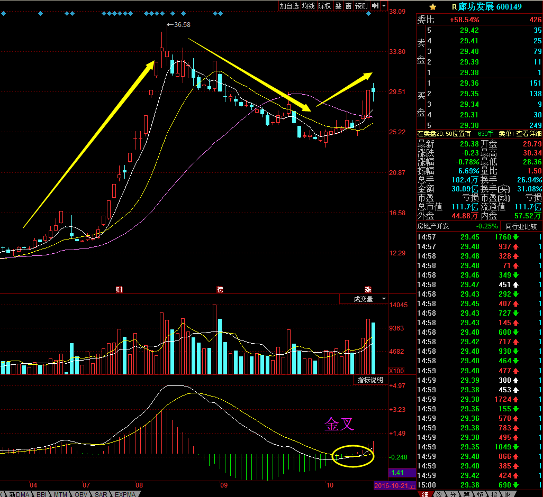Click the 叠 overlay icon button
543x497 pixels.
pos(338,6)
